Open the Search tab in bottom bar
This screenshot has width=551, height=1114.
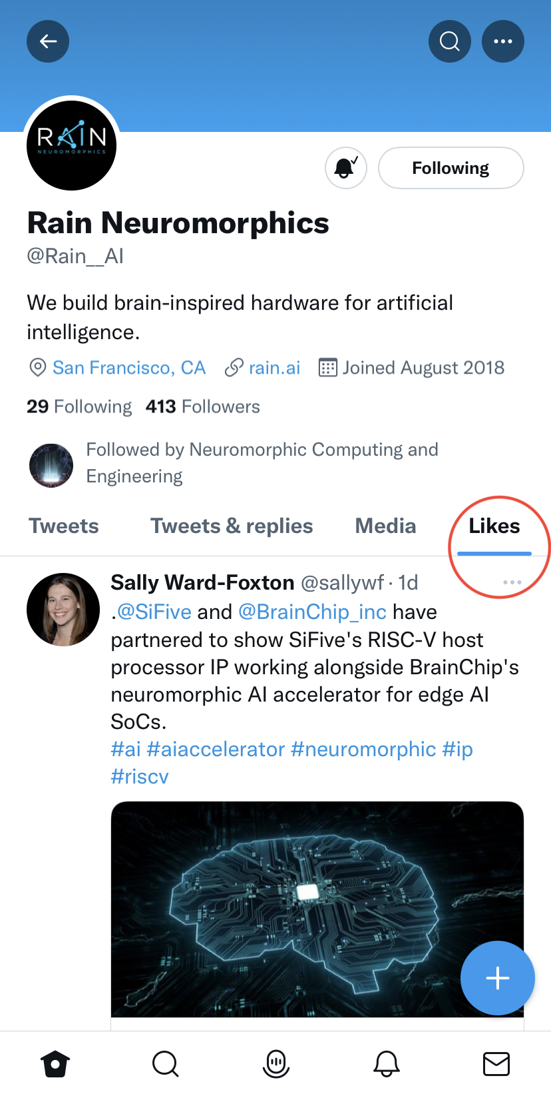click(166, 1064)
